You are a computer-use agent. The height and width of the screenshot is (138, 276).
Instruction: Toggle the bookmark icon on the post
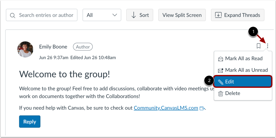coord(259,46)
